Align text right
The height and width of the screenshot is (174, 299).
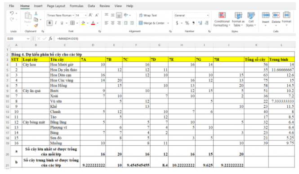pyautogui.click(x=119, y=23)
